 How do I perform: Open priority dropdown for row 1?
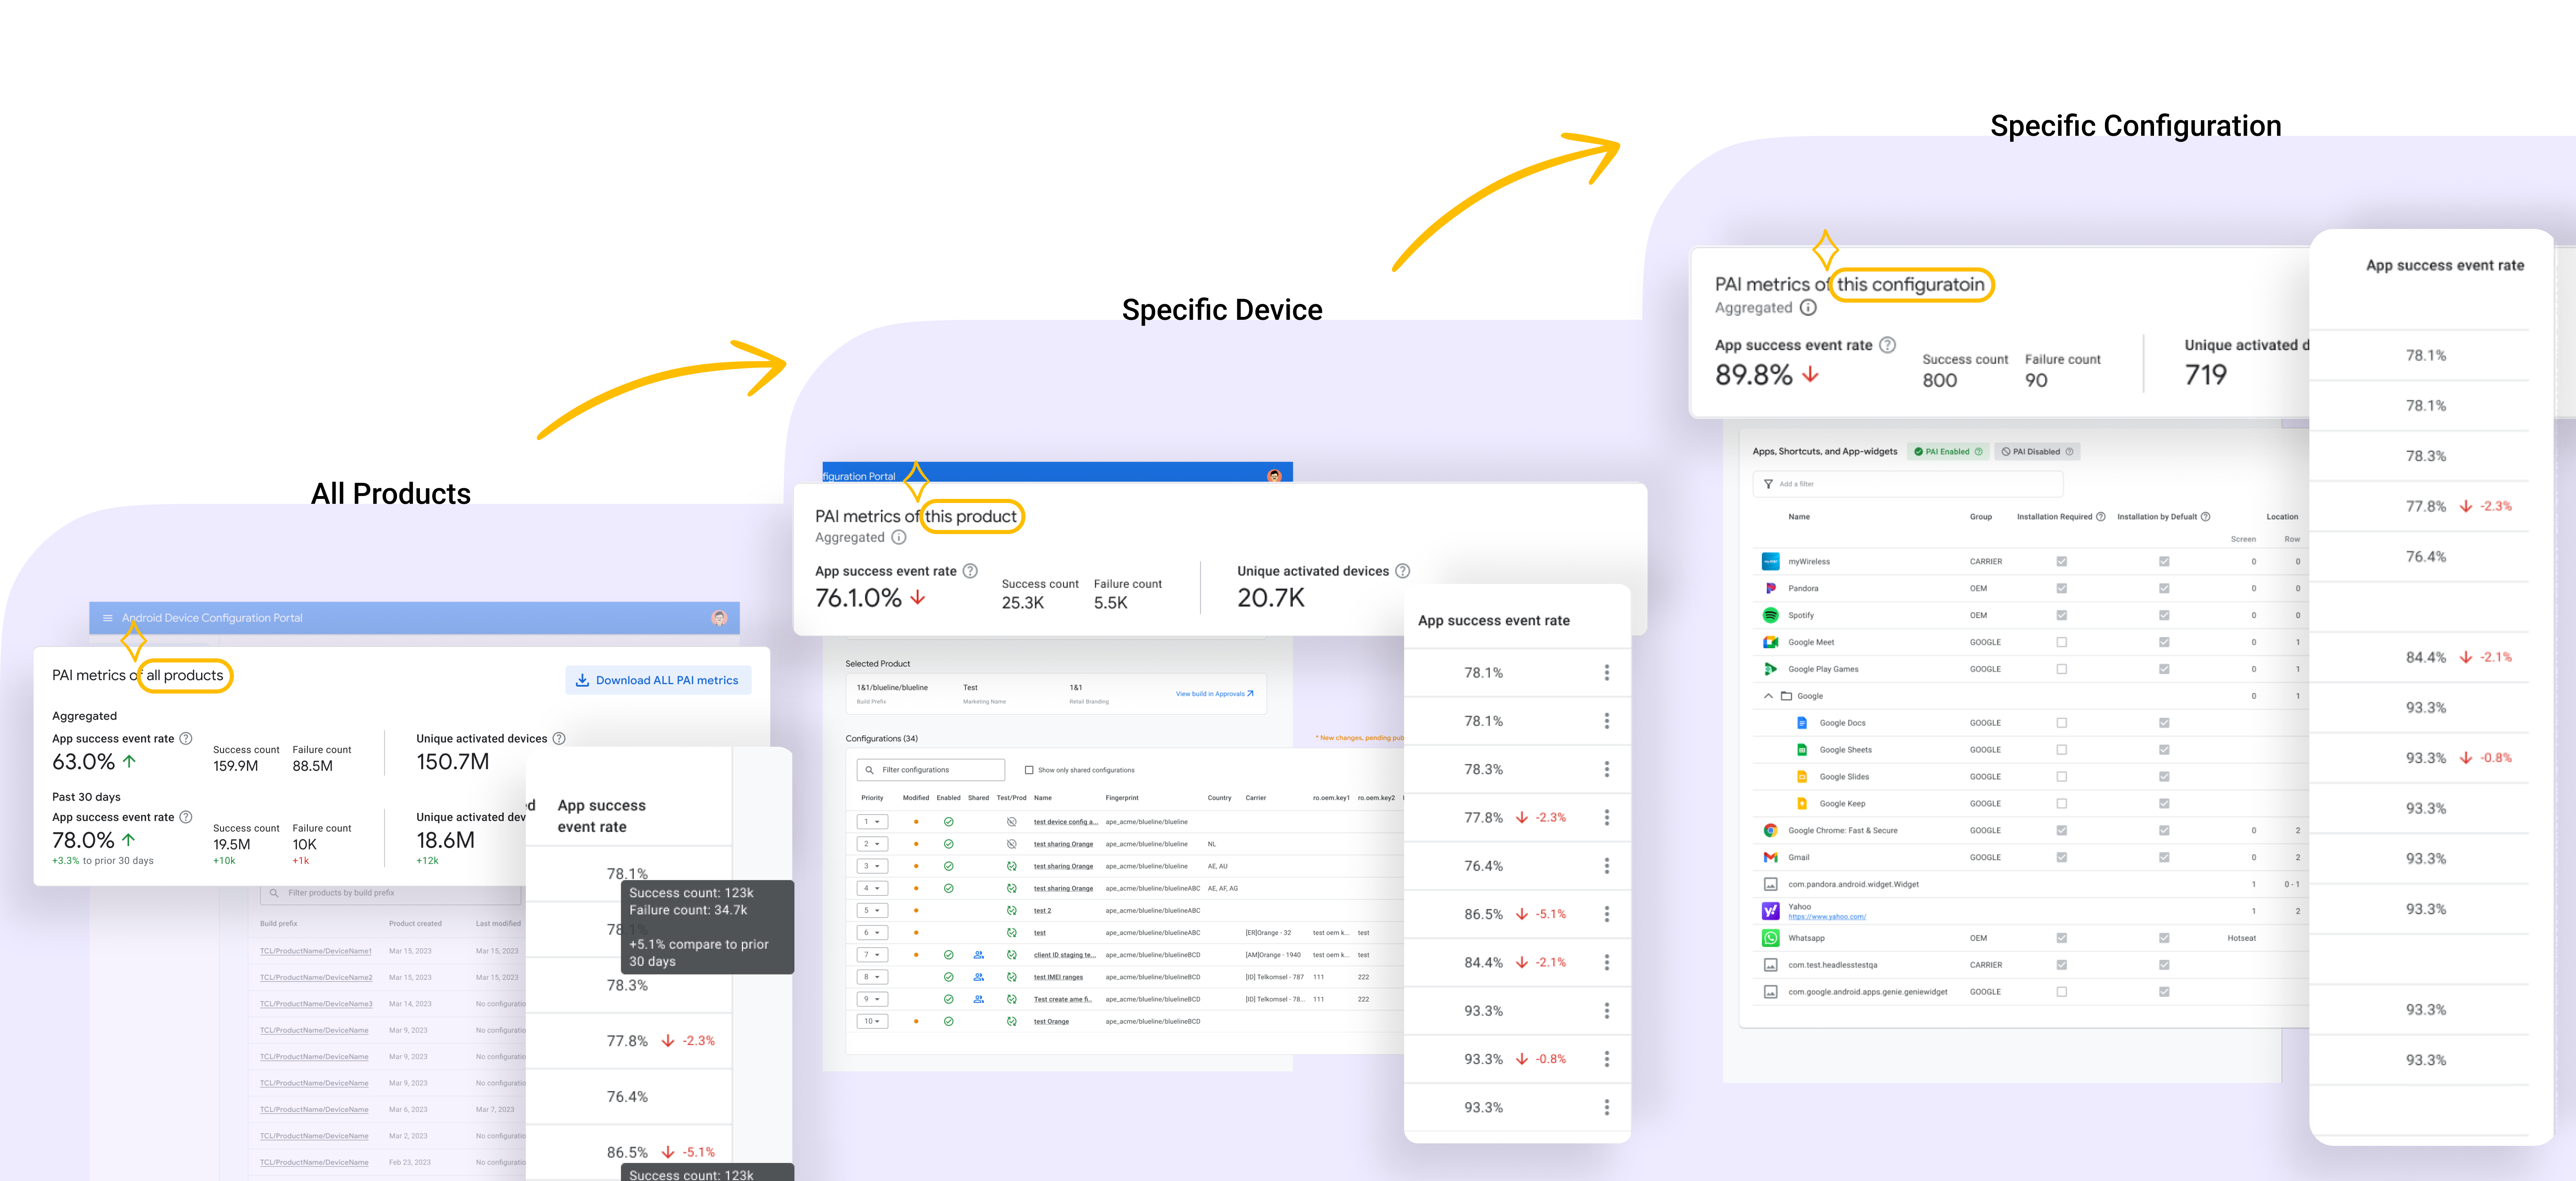click(x=872, y=822)
